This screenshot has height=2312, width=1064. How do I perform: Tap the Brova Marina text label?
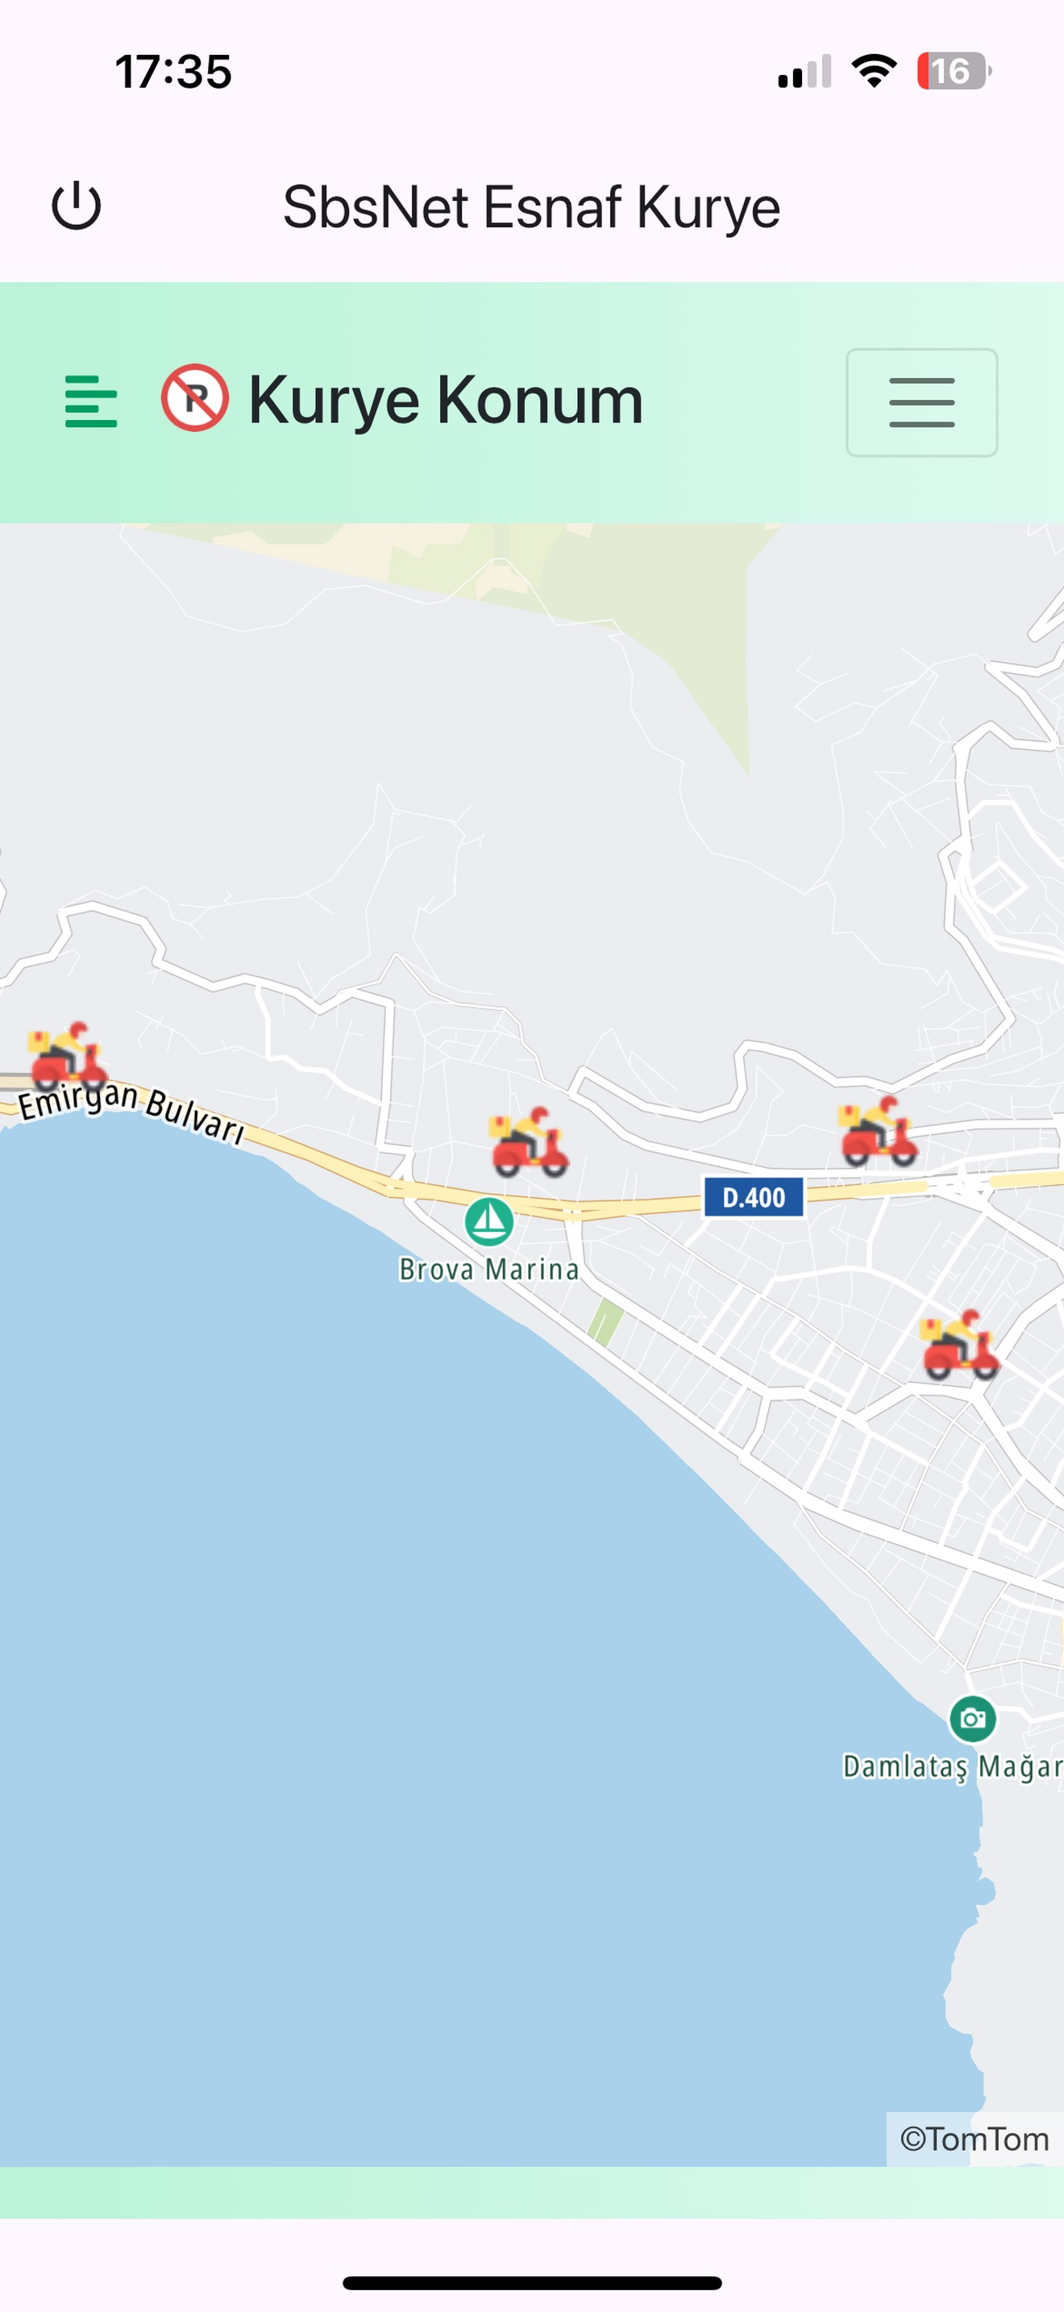[x=489, y=1269]
